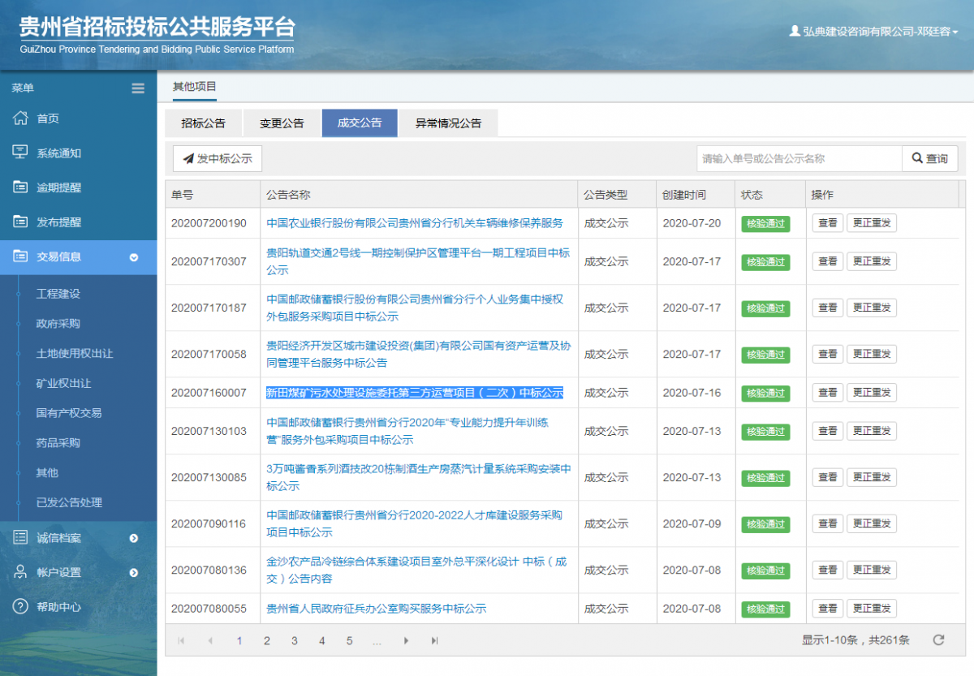
Task: Switch to the 异常情况公告 tab
Action: (x=448, y=123)
